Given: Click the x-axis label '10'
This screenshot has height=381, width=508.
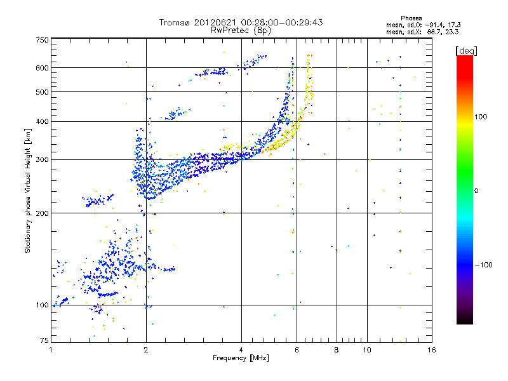Looking at the screenshot, I should click(x=367, y=350).
